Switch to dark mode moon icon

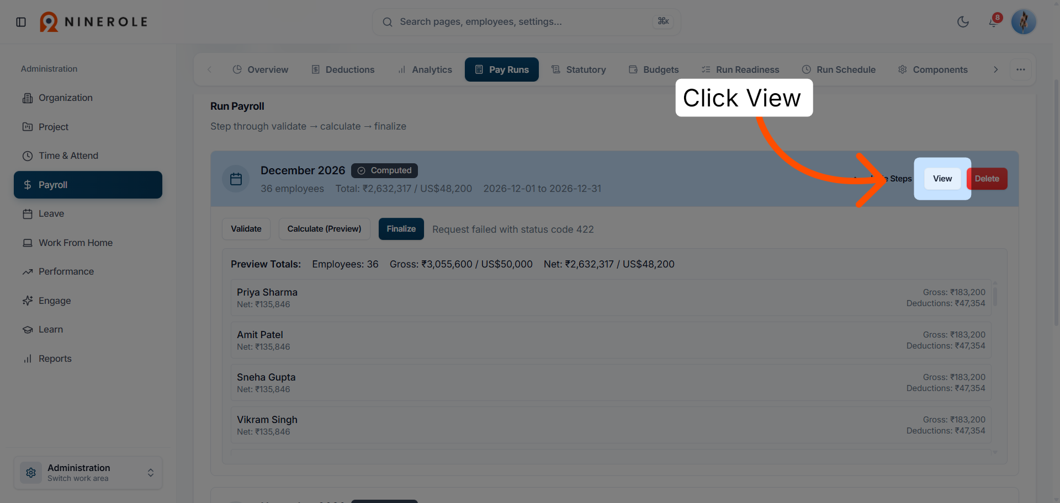tap(963, 22)
